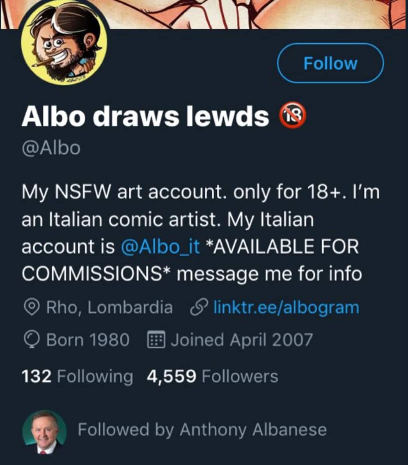The image size is (408, 465).
Task: Open the 132 Following list
Action: pos(77,376)
